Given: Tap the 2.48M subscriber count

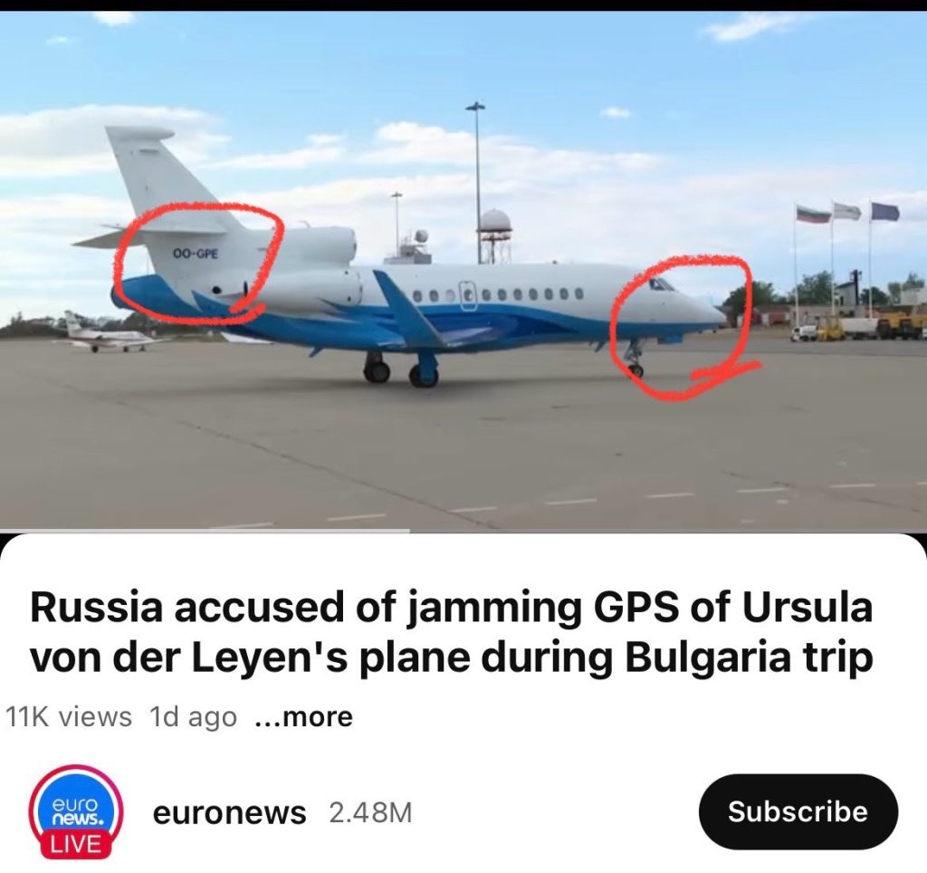Looking at the screenshot, I should click(x=370, y=812).
